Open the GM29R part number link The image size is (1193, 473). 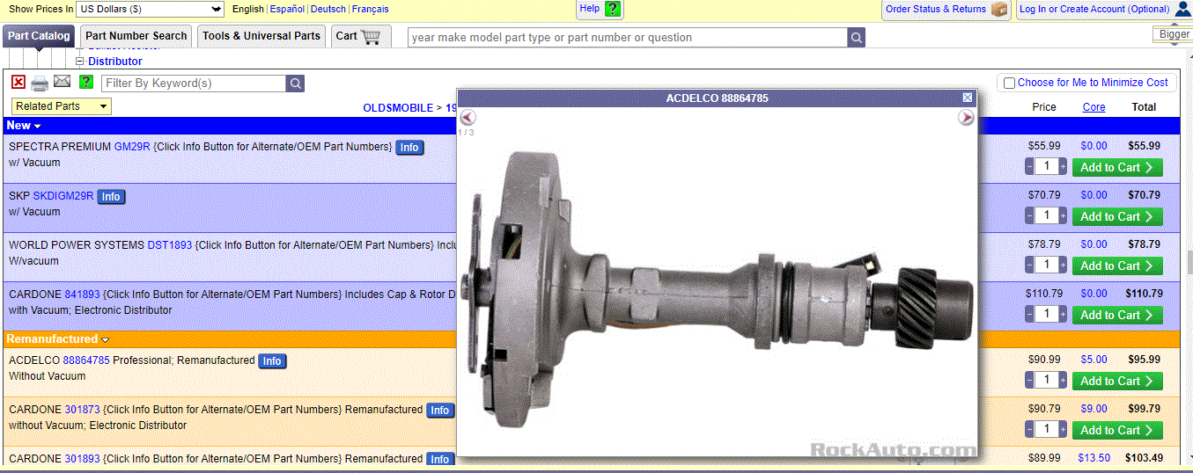click(132, 147)
